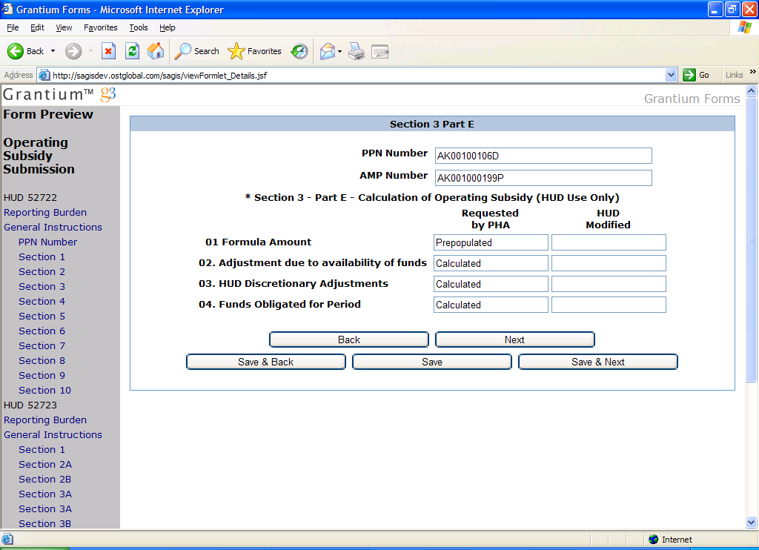Go to Section 3 in sidebar
The width and height of the screenshot is (759, 550).
pos(42,287)
